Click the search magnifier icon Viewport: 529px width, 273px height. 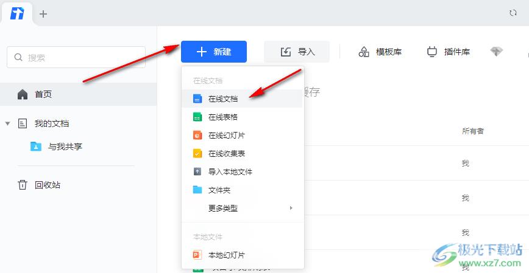click(x=18, y=57)
